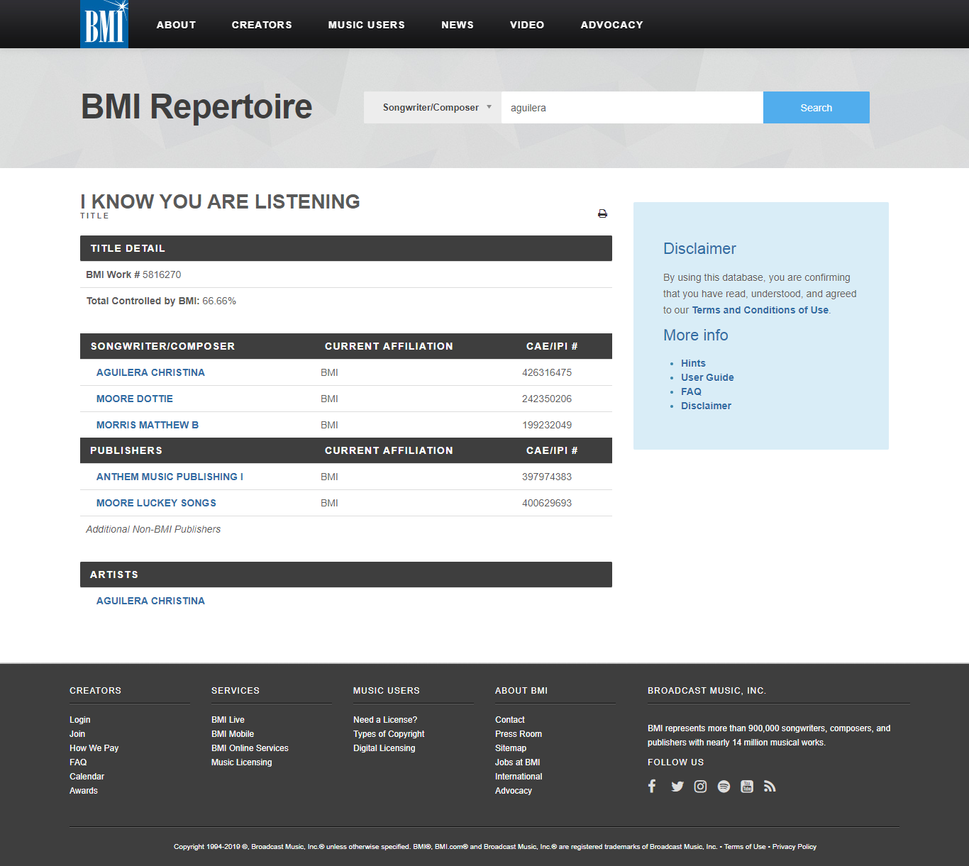The height and width of the screenshot is (866, 969).
Task: Open BMI's Twitter page icon
Action: [x=677, y=786]
